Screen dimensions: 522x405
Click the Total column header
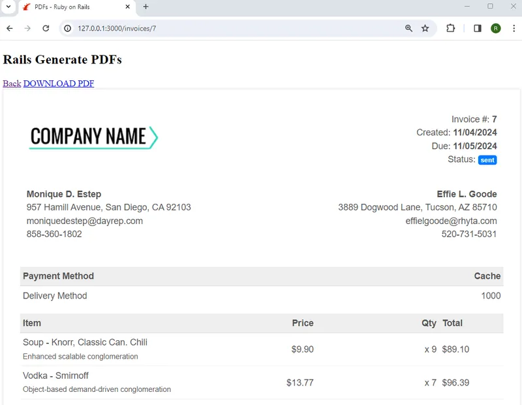[452, 323]
